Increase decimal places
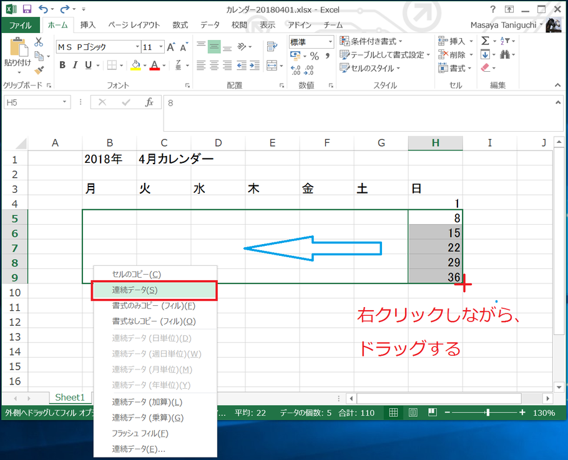 click(x=296, y=69)
